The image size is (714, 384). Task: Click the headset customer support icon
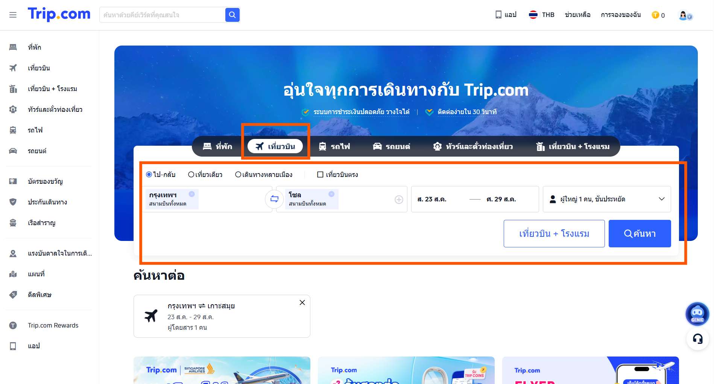point(697,338)
